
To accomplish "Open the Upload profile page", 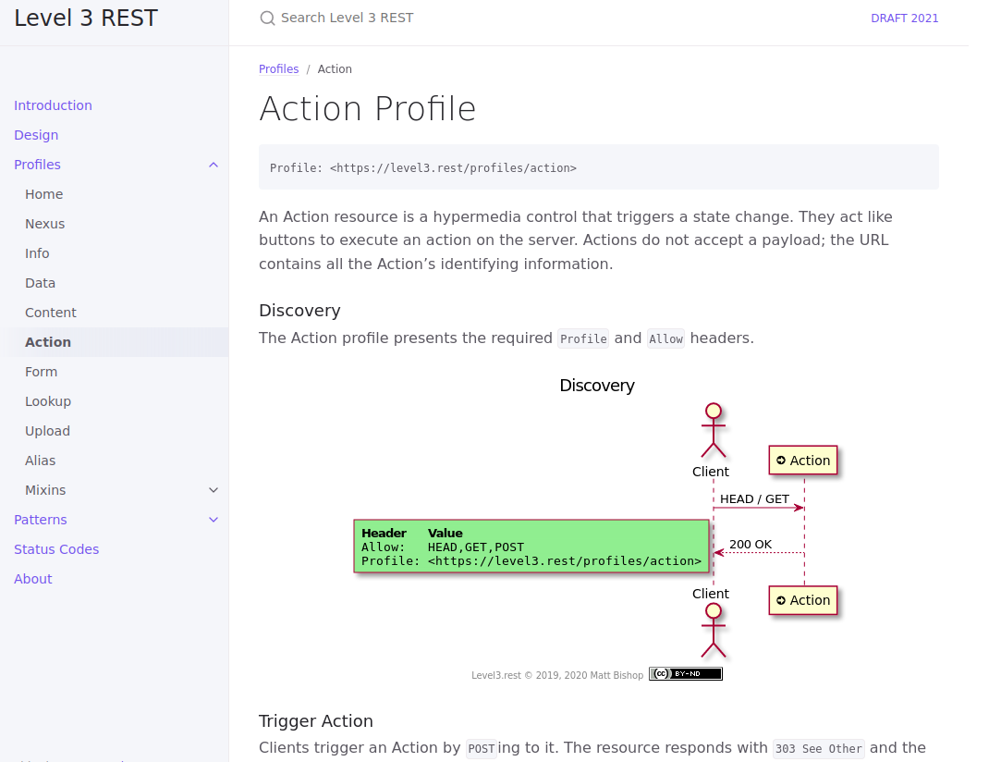I will click(x=48, y=431).
